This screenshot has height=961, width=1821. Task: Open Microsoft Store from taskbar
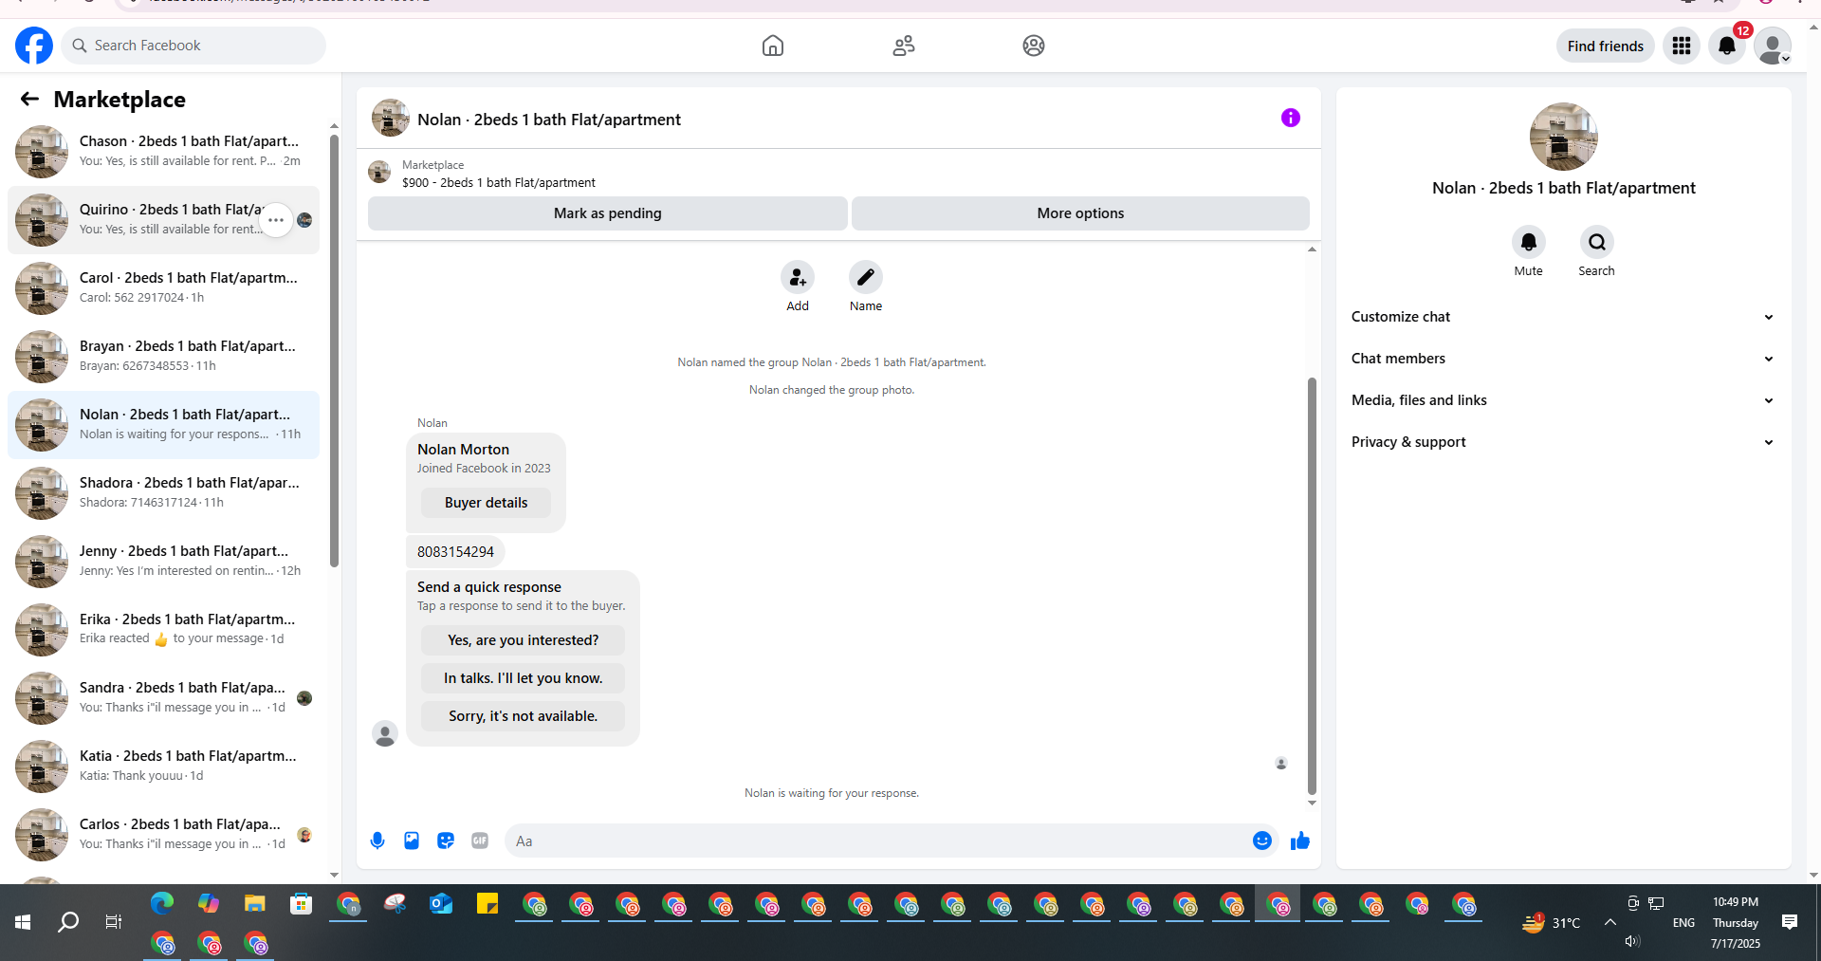[x=302, y=904]
